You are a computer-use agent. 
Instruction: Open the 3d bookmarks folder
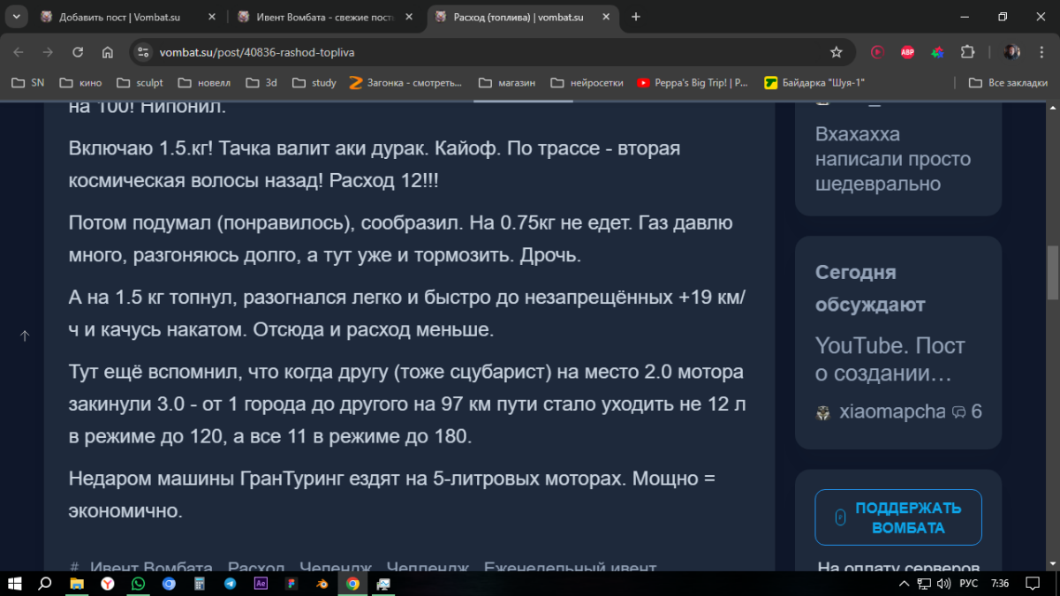click(261, 83)
